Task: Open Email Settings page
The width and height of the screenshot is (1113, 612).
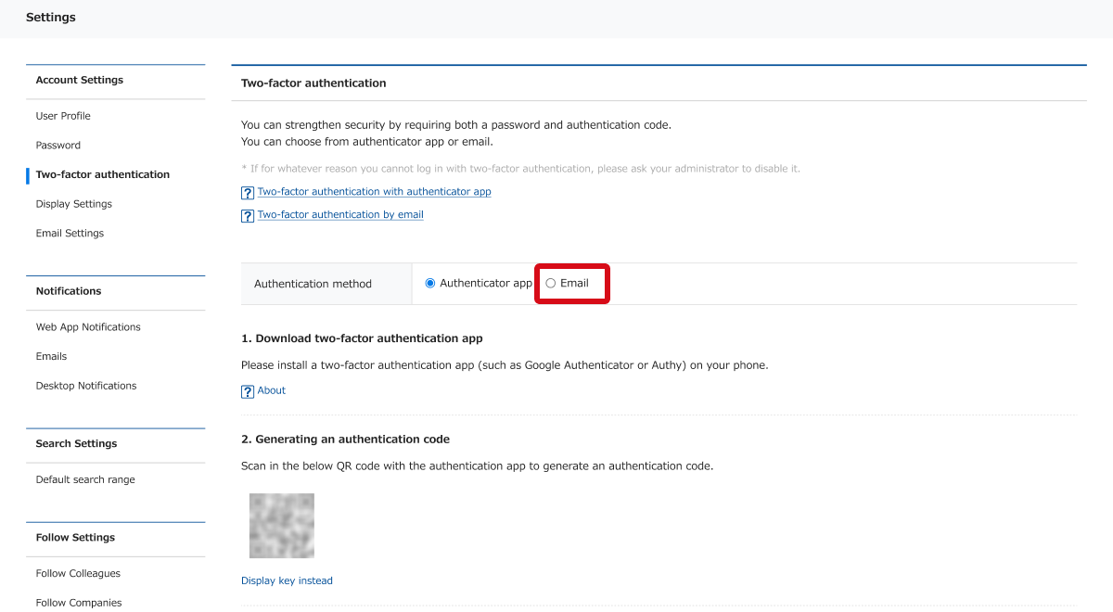Action: [x=70, y=234]
